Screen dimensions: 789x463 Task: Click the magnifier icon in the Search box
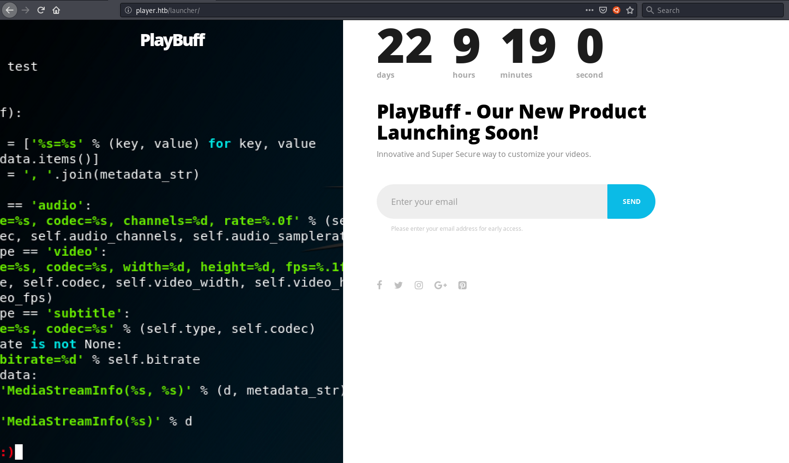650,10
